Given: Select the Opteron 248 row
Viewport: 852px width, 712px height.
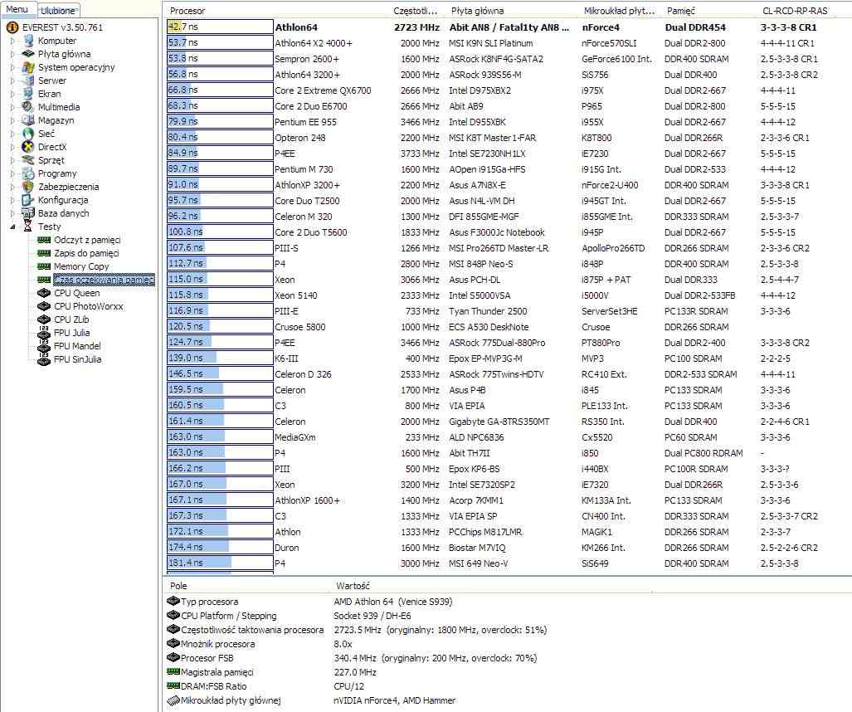Looking at the screenshot, I should pyautogui.click(x=508, y=138).
